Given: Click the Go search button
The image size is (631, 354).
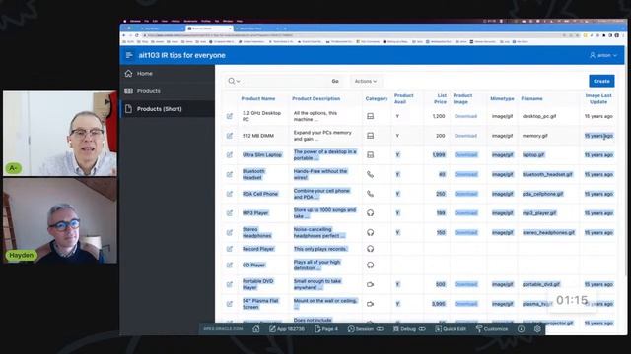Looking at the screenshot, I should coord(335,81).
